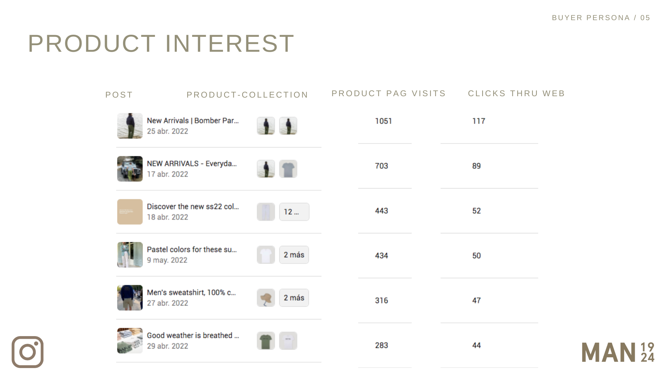The image size is (667, 375).
Task: Open 'New Arrivals | Bomber Par...' post title
Action: 192,120
